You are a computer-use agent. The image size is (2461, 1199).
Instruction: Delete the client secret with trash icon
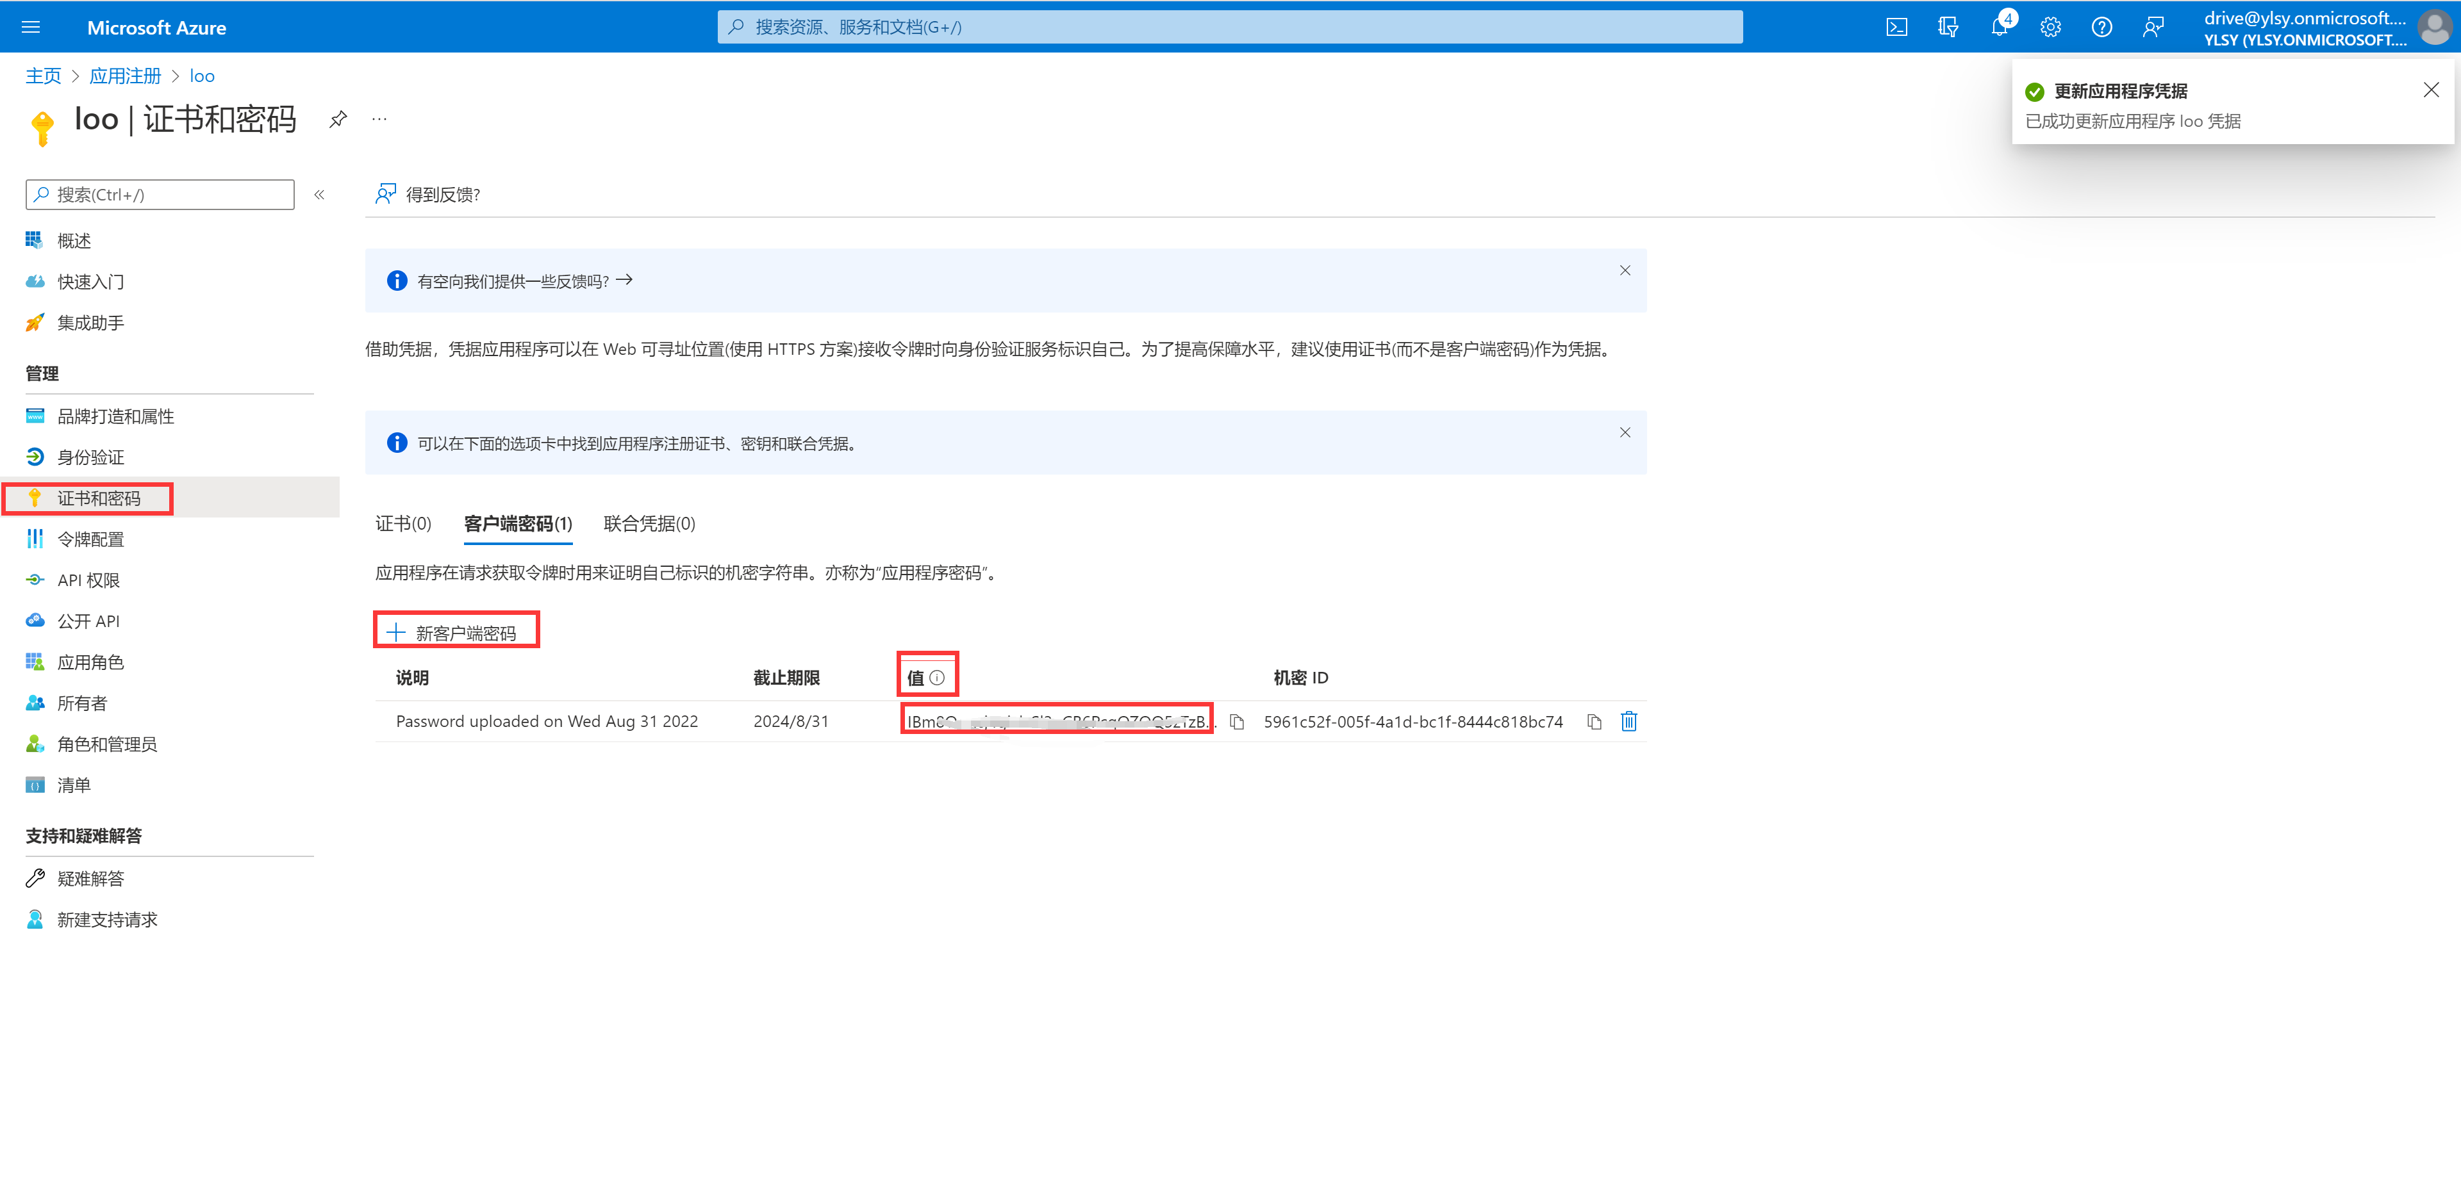click(x=1629, y=722)
